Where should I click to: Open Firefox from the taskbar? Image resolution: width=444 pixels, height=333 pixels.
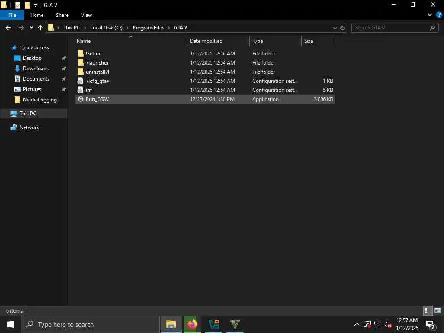coord(192,324)
